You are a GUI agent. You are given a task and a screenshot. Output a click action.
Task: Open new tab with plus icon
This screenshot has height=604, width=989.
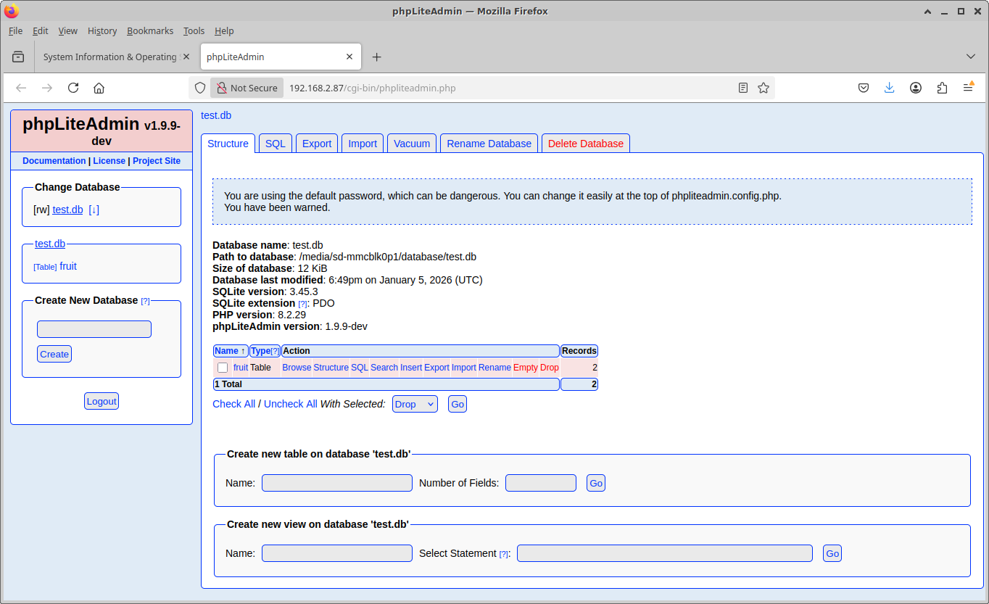[x=376, y=57]
